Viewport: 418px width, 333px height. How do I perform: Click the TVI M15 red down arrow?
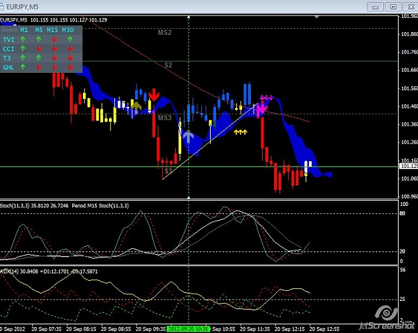point(54,39)
